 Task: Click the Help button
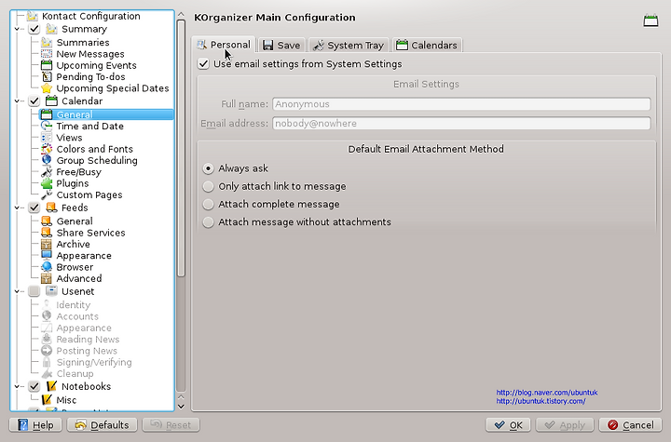35,425
